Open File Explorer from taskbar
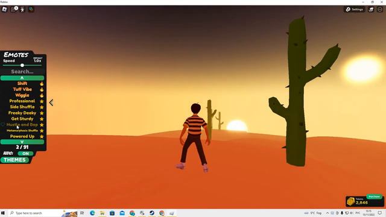The height and width of the screenshot is (217, 386). pyautogui.click(x=102, y=213)
